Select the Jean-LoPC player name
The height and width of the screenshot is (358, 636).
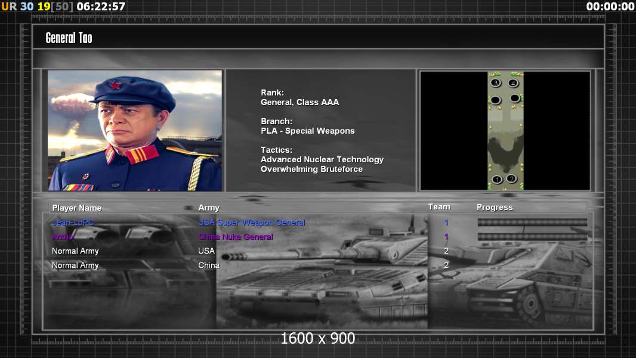click(x=73, y=222)
